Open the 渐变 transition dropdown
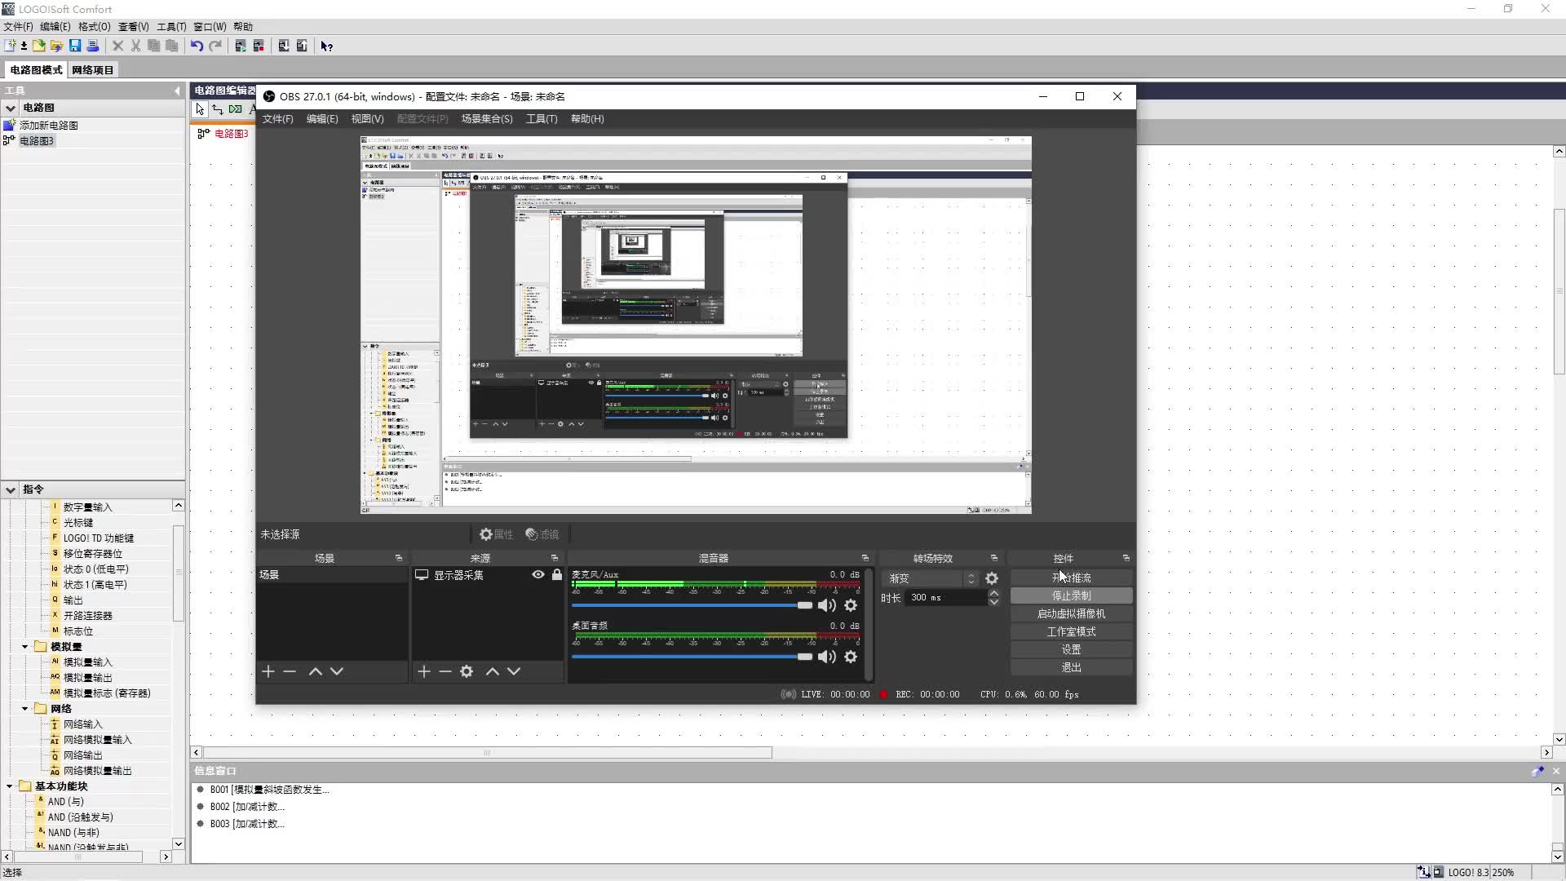 tap(930, 578)
